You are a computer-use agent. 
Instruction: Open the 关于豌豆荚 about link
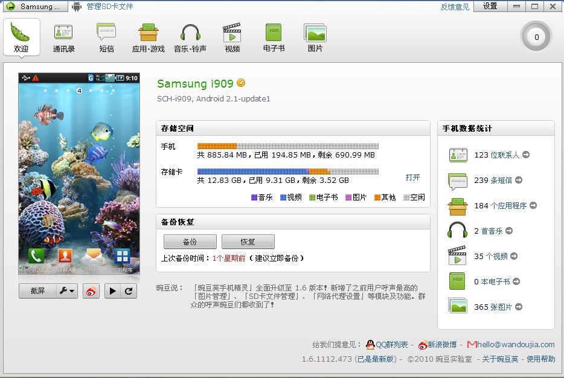pos(500,359)
